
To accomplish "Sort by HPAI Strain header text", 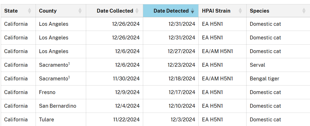I will tap(216, 11).
